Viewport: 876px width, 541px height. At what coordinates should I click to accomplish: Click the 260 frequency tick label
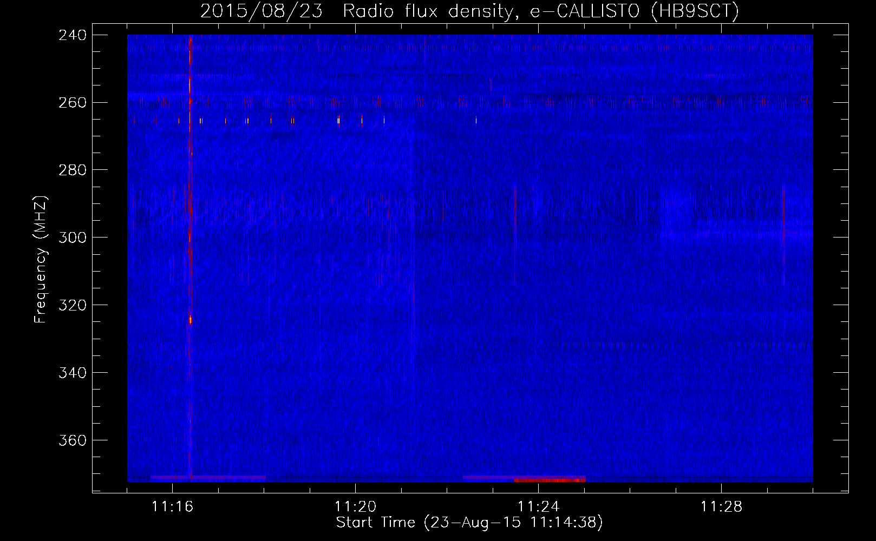pyautogui.click(x=73, y=103)
